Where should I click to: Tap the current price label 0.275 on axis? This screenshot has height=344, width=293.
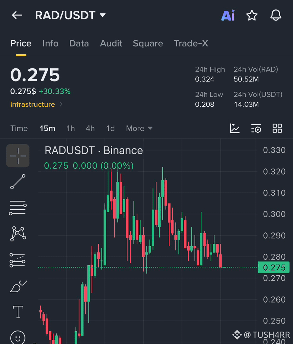click(x=274, y=267)
